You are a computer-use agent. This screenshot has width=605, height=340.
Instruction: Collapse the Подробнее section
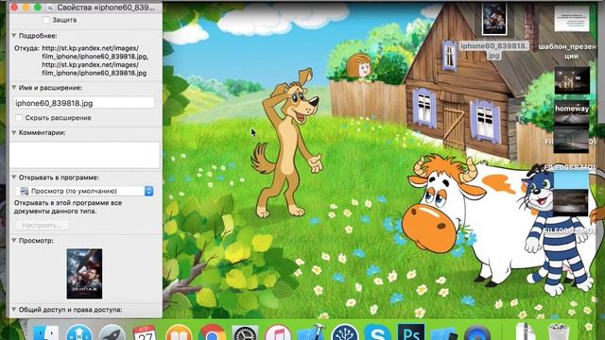14,36
